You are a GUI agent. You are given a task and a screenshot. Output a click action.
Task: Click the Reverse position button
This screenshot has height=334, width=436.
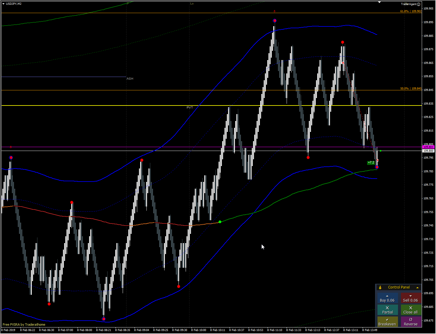point(411,322)
